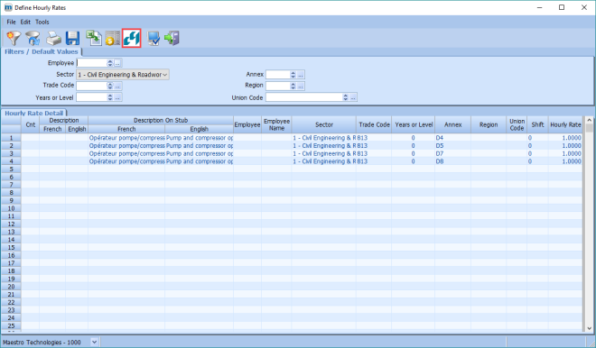The height and width of the screenshot is (348, 596).
Task: Click the Annex field spinner arrows
Action: (293, 75)
